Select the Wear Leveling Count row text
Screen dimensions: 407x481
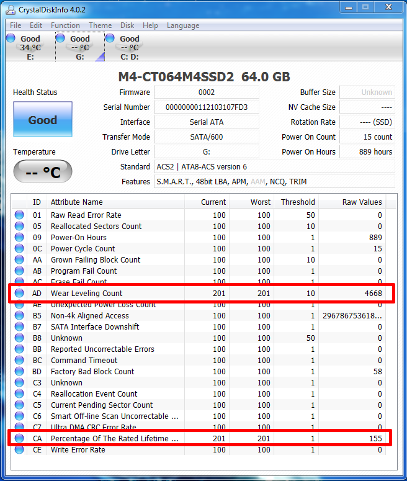[86, 294]
